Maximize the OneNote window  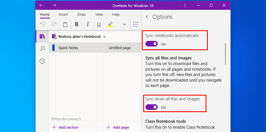(211, 5)
